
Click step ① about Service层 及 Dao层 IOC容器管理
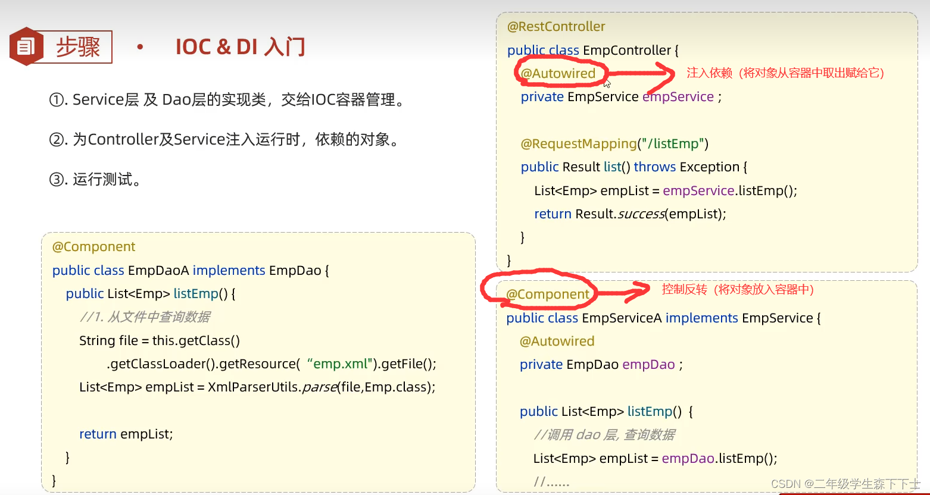pos(227,100)
